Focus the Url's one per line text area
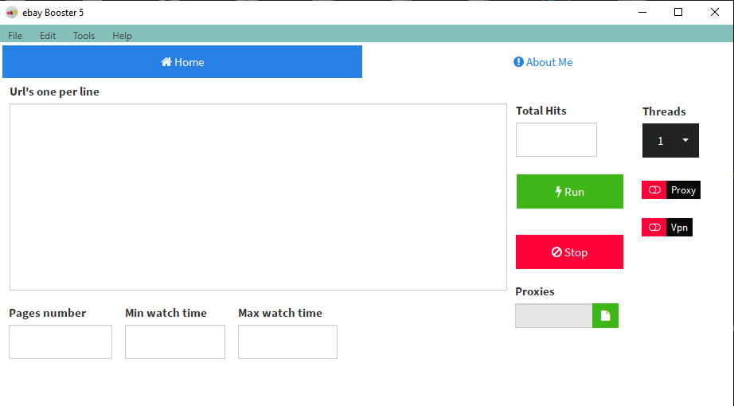This screenshot has height=406, width=734. [x=258, y=197]
